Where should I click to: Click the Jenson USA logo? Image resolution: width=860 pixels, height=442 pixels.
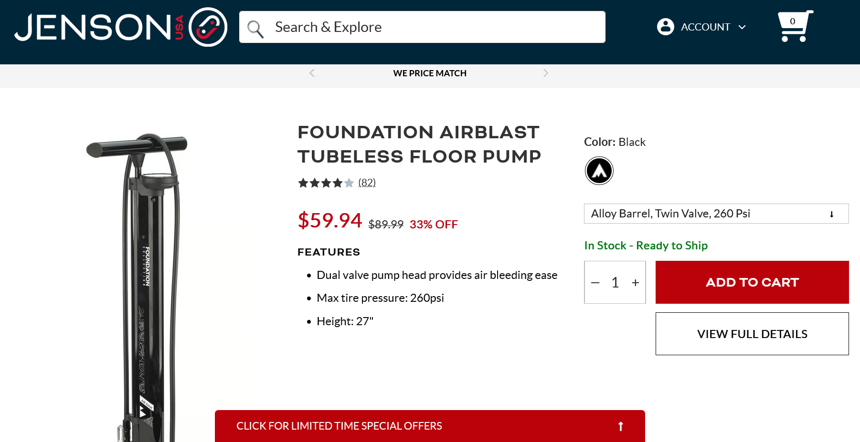coord(120,27)
